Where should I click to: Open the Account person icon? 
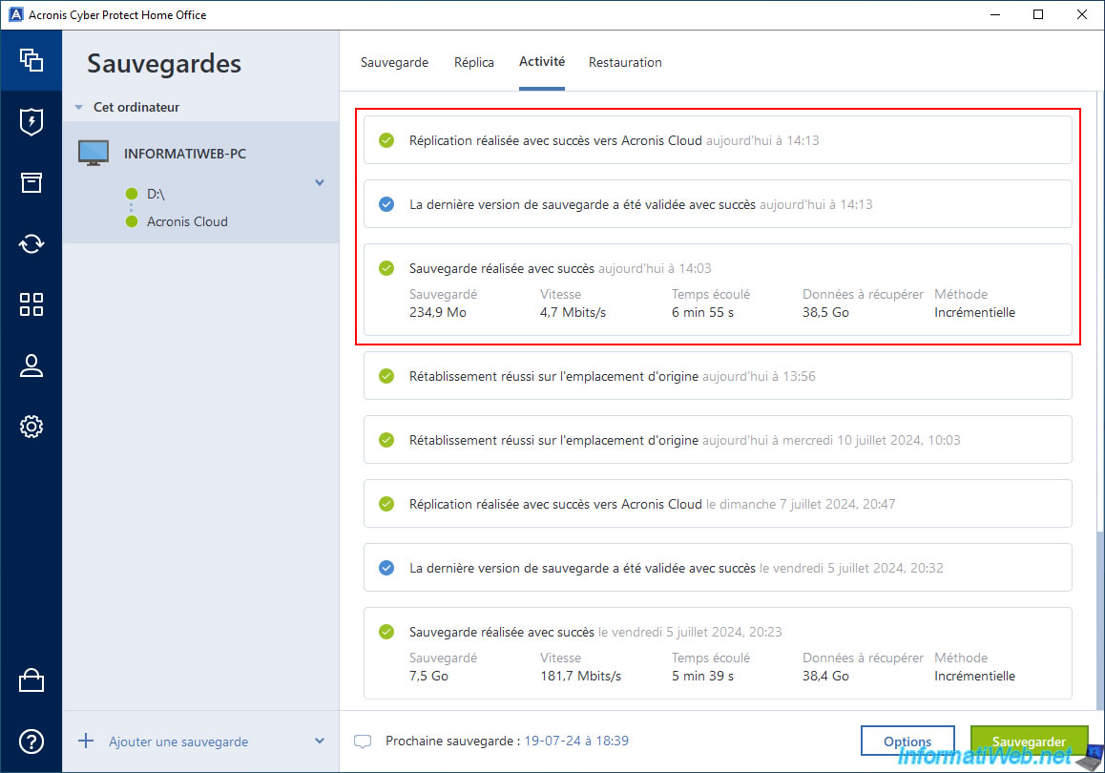tap(31, 366)
